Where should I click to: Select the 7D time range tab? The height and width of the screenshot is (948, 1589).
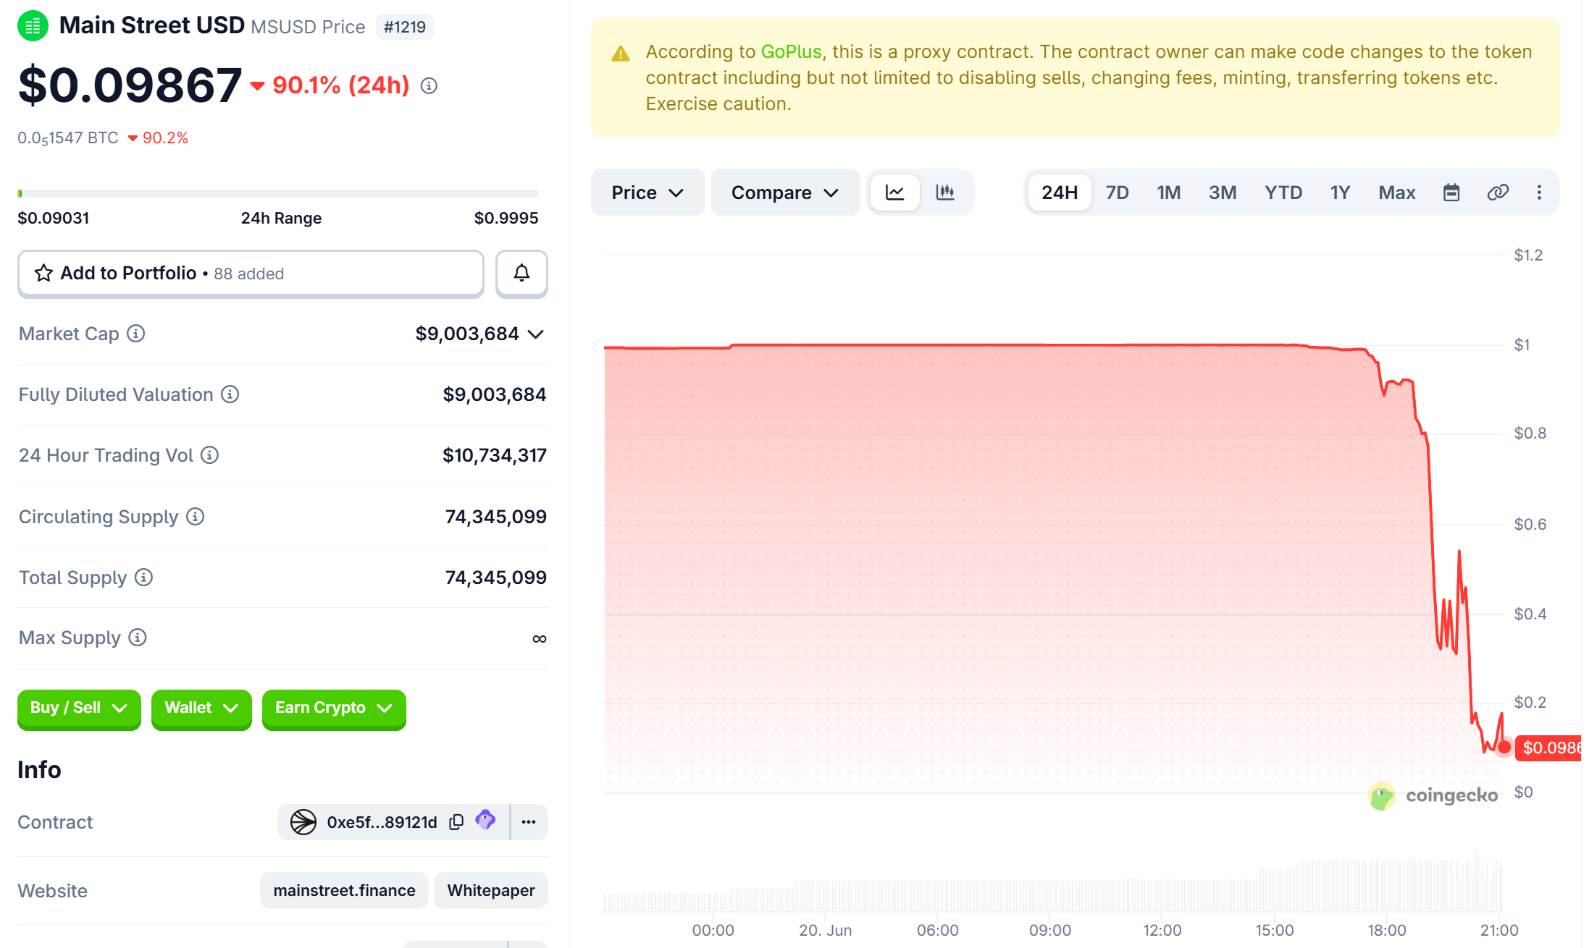[x=1118, y=192]
